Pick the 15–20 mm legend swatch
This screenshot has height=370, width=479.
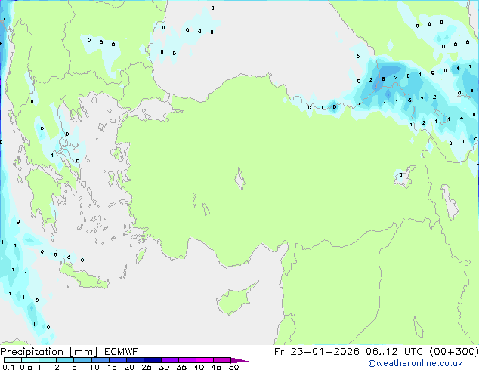tap(118, 360)
